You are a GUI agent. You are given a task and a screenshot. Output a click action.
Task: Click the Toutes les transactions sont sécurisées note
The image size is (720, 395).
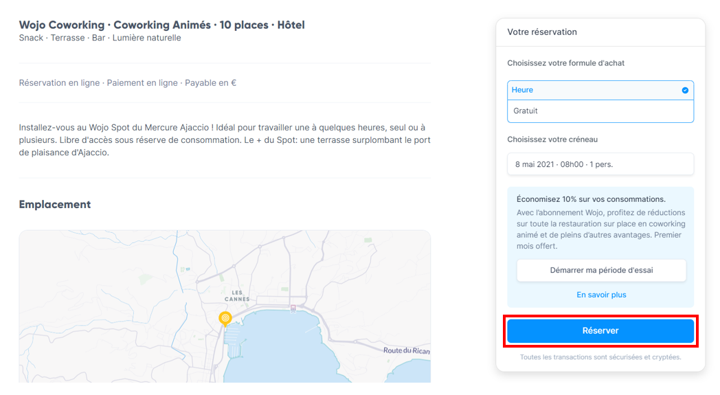[x=600, y=357]
